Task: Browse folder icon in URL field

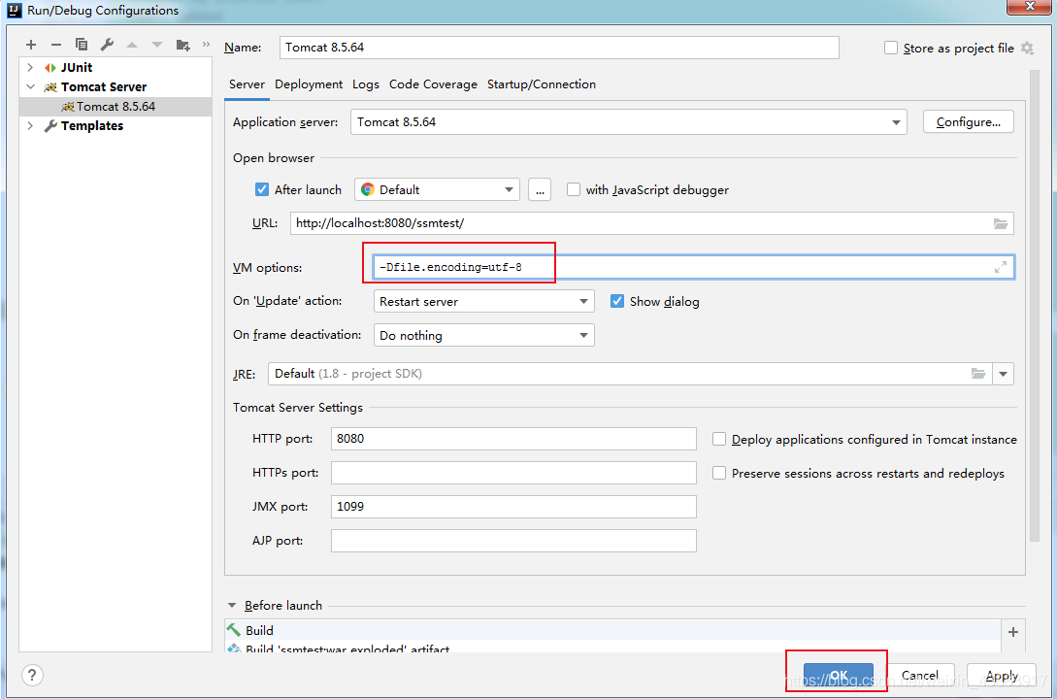Action: (x=1001, y=224)
